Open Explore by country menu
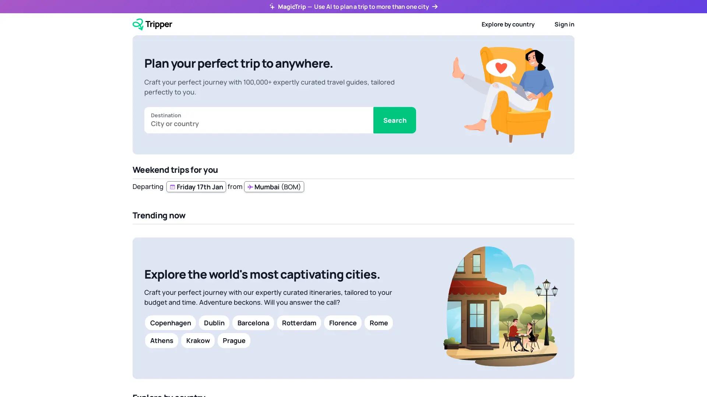This screenshot has height=397, width=707. click(x=508, y=24)
